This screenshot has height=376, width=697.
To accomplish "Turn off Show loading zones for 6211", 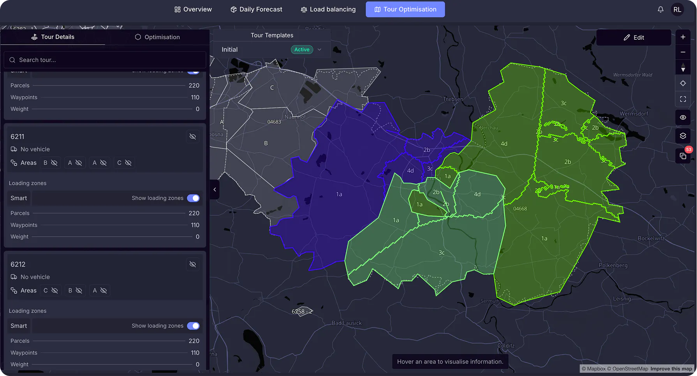I will pos(193,198).
